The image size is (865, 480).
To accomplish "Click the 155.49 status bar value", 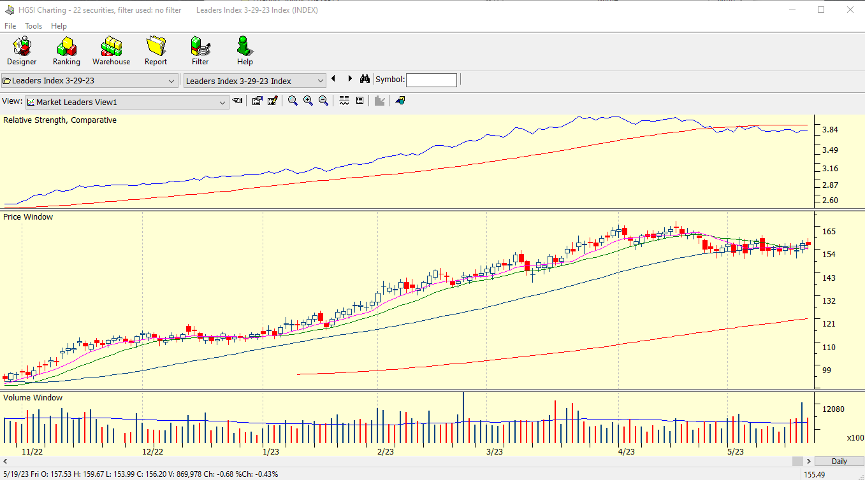I will [815, 474].
